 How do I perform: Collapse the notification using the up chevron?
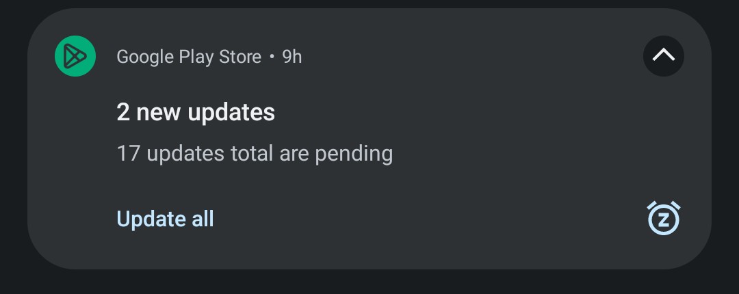[x=664, y=56]
